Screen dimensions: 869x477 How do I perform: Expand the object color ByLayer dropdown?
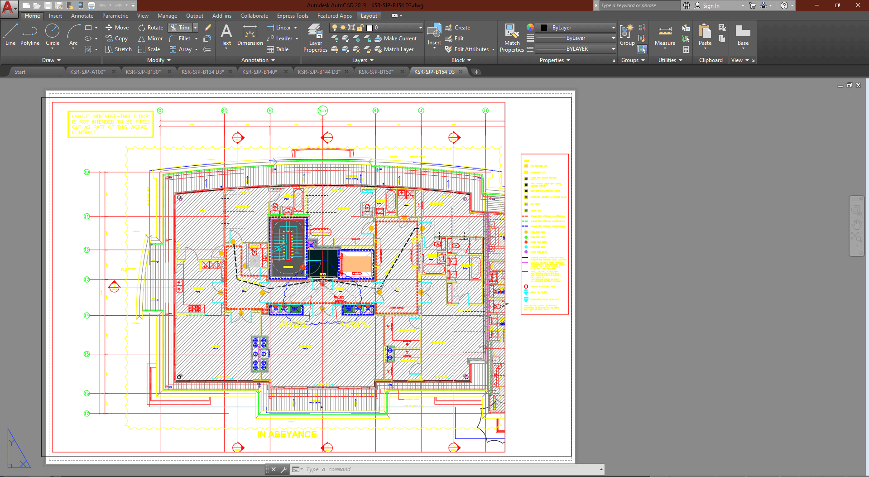point(613,28)
